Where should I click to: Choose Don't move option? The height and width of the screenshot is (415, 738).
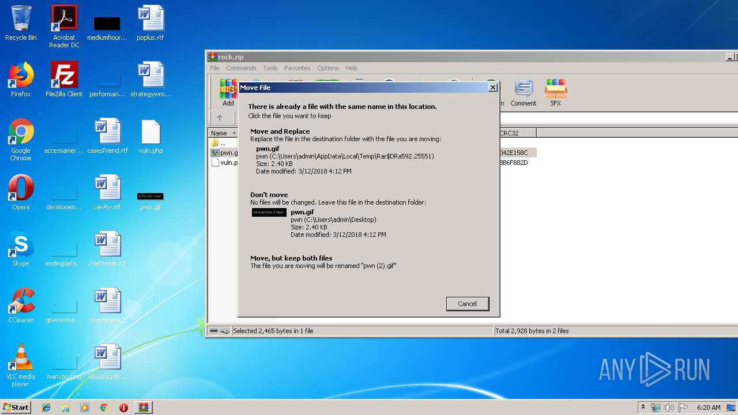point(368,215)
